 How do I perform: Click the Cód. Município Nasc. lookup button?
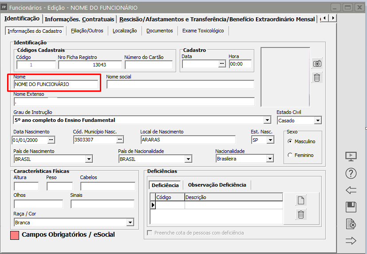120,140
